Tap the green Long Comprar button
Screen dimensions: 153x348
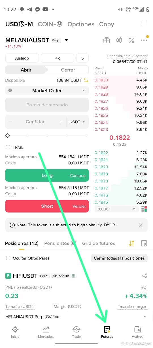pyautogui.click(x=47, y=175)
